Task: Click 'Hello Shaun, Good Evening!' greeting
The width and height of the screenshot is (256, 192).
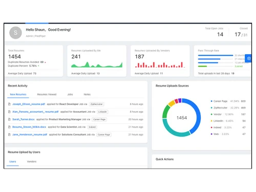Action: click(x=48, y=30)
